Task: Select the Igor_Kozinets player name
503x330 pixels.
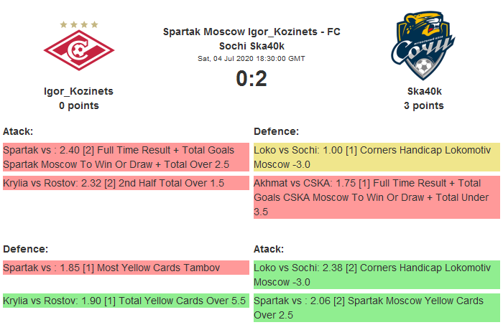Action: pyautogui.click(x=79, y=91)
